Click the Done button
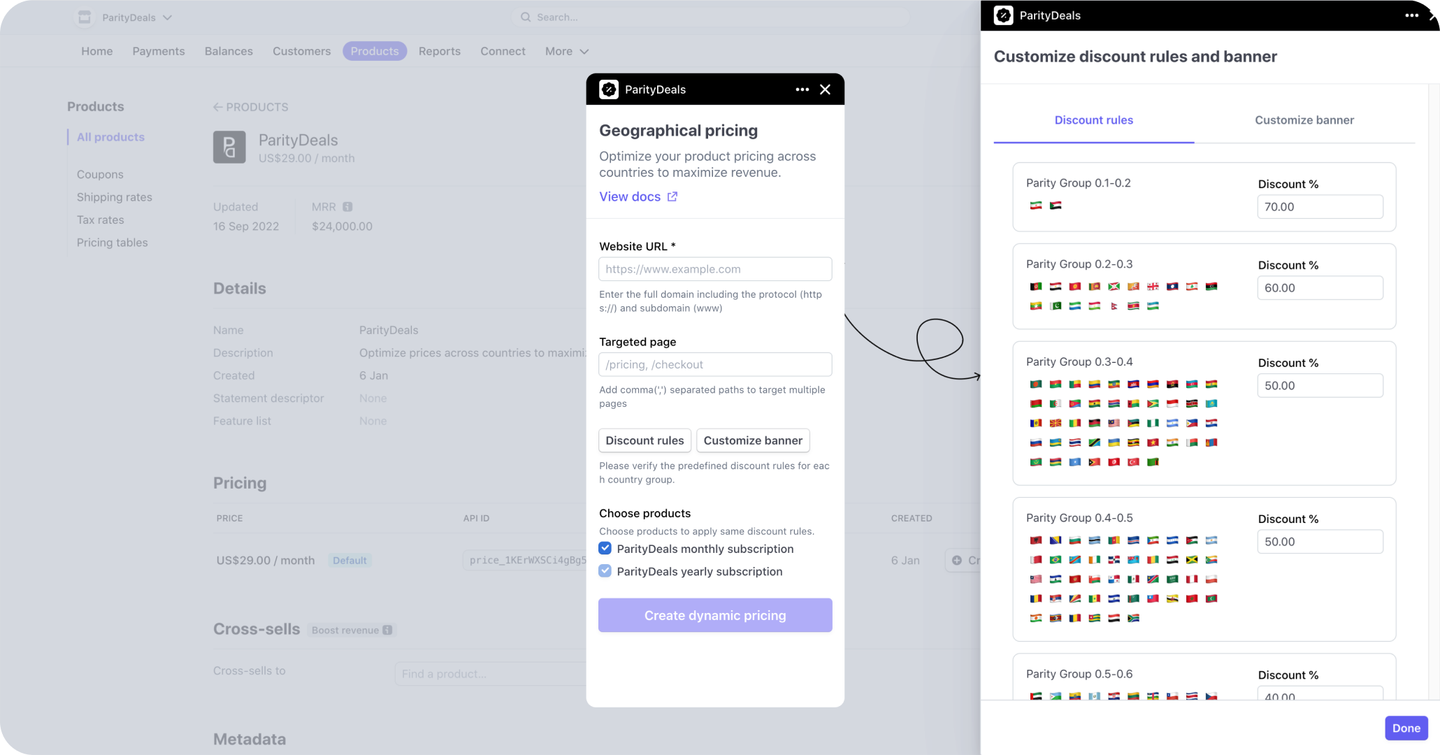The image size is (1440, 755). click(x=1406, y=728)
